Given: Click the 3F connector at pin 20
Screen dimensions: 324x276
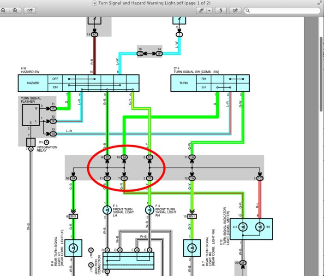Looking at the screenshot, I should (243, 263).
